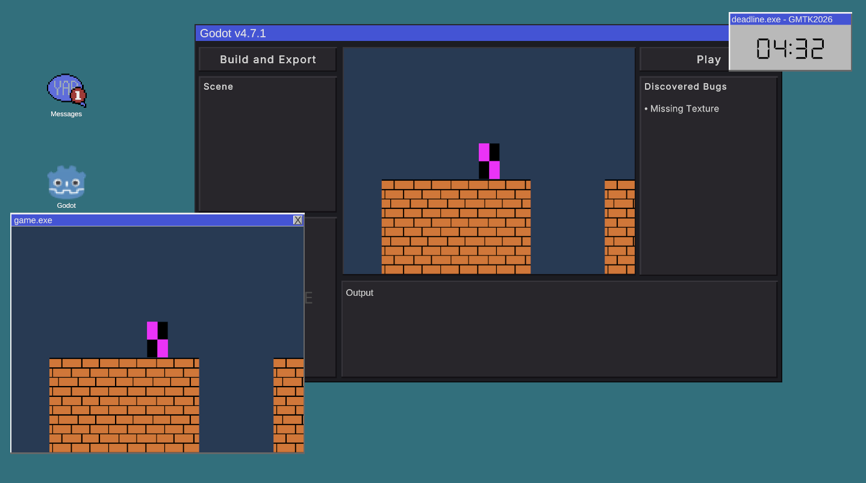866x483 pixels.
Task: Close the game.exe window
Action: coord(297,220)
